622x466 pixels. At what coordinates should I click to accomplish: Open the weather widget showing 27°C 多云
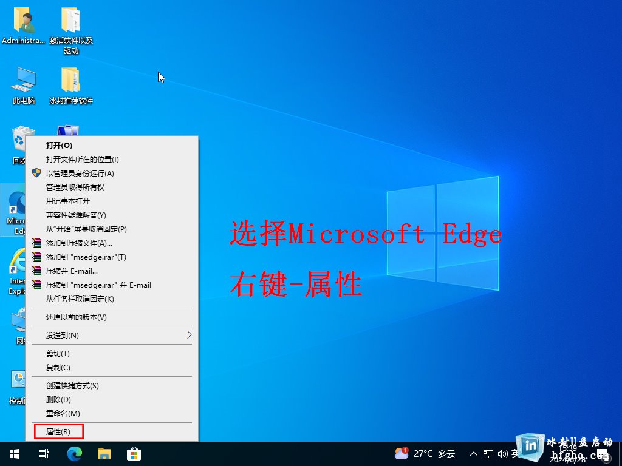425,453
